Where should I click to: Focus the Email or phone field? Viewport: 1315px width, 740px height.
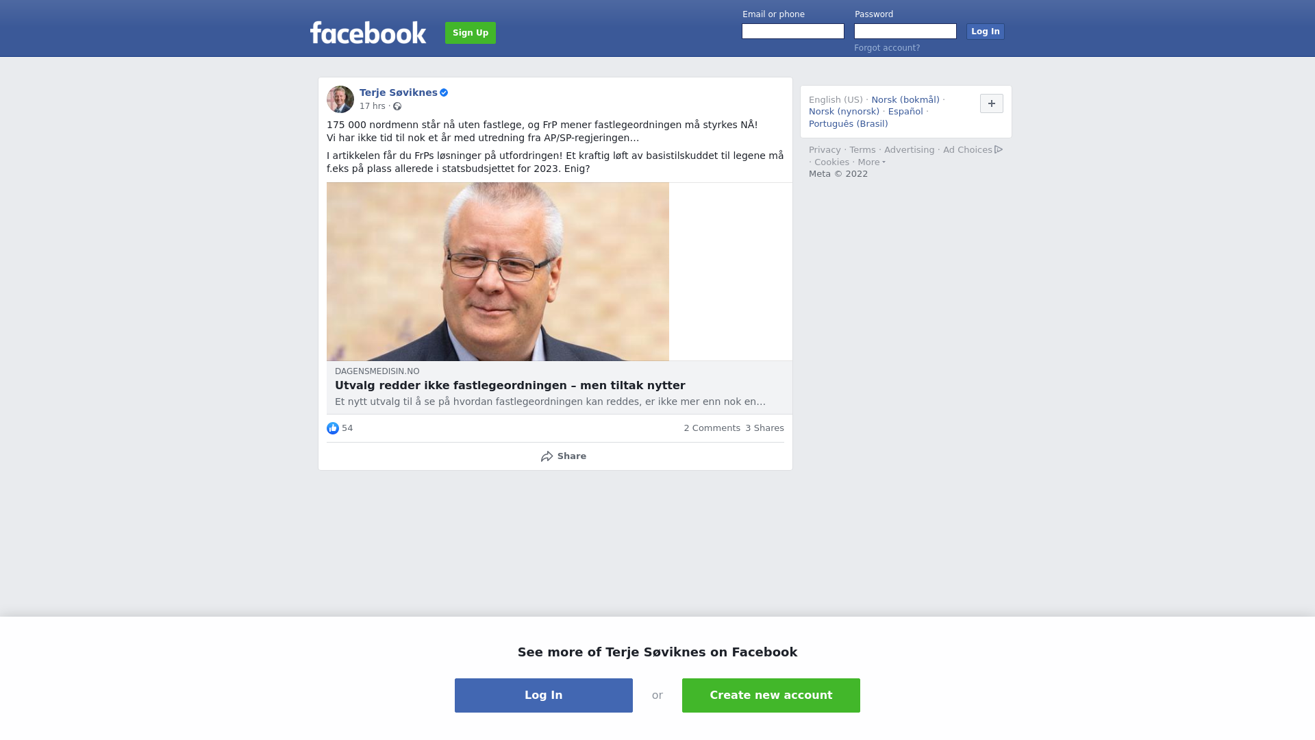point(793,32)
